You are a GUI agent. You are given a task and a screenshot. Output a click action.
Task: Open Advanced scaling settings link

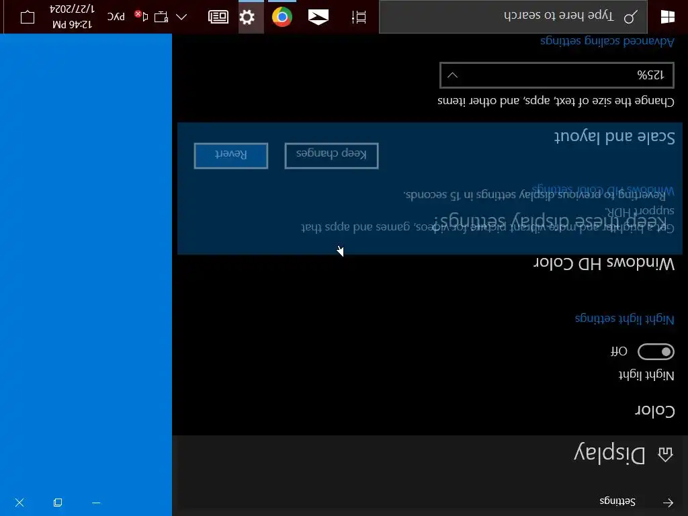(x=607, y=41)
